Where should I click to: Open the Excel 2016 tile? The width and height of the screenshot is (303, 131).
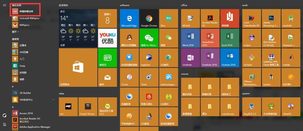[230, 38]
